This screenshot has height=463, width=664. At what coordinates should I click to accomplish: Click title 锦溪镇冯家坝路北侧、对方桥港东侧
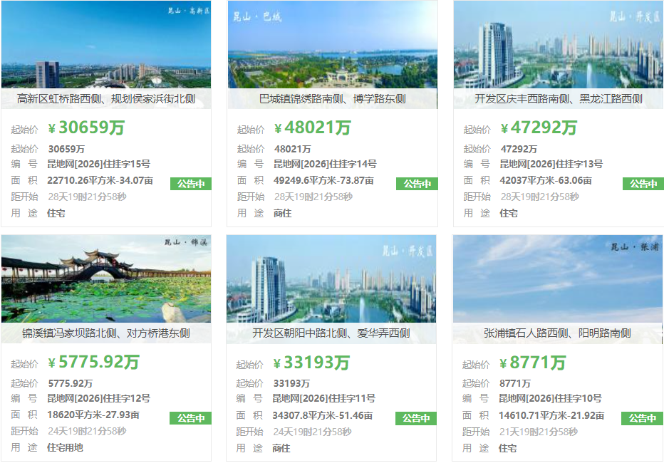coord(106,333)
